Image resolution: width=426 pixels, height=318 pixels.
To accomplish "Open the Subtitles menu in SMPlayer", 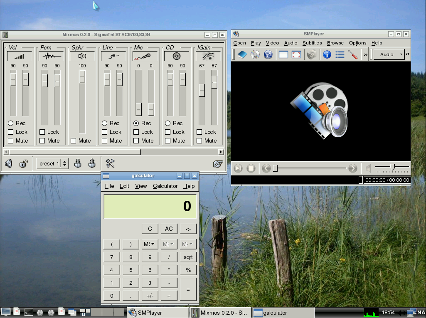I will [312, 43].
